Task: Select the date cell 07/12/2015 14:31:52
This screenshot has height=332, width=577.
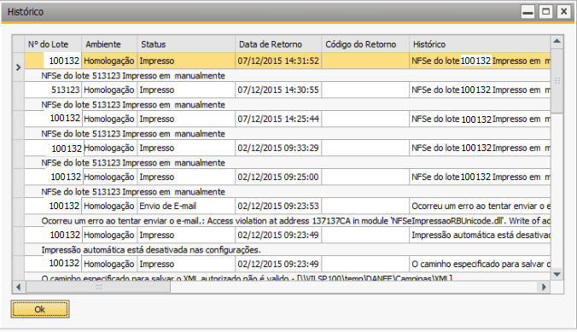Action: click(278, 61)
